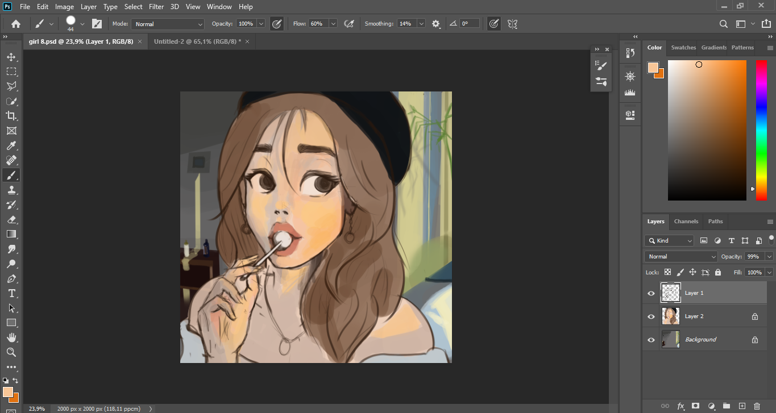Screen dimensions: 776x413
Task: Hide Layer 2 visibility eye
Action: (651, 316)
